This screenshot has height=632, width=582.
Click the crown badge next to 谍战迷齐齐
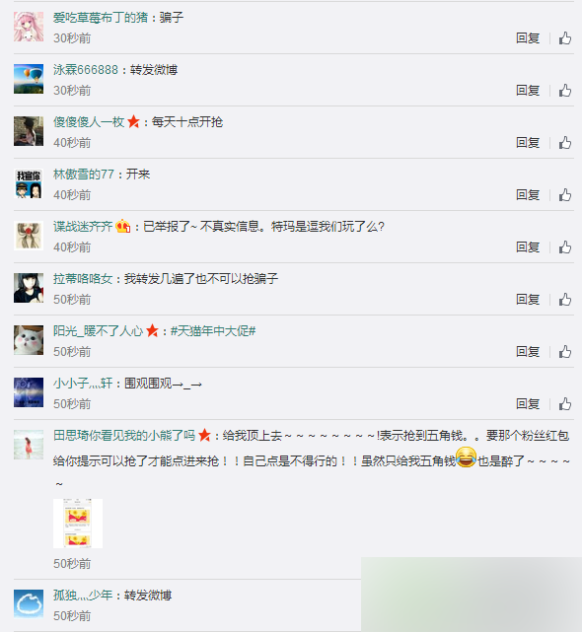pos(123,227)
